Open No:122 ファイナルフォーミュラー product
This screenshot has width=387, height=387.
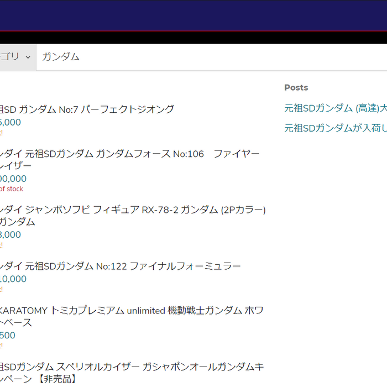click(121, 266)
